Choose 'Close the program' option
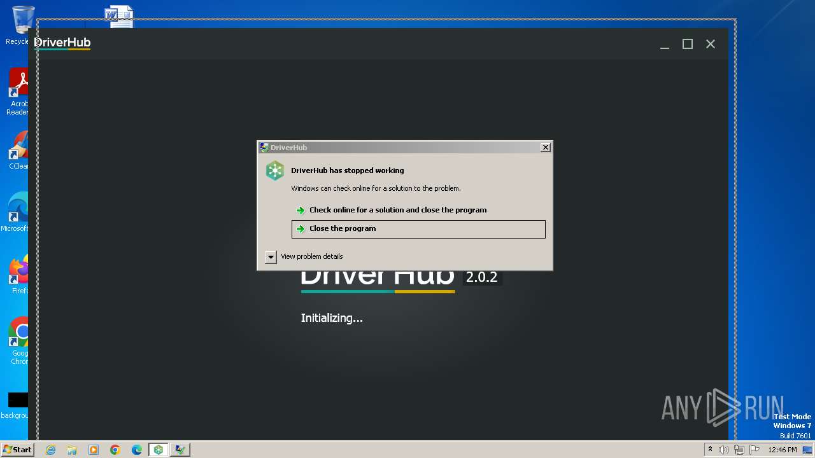815x458 pixels. (418, 229)
